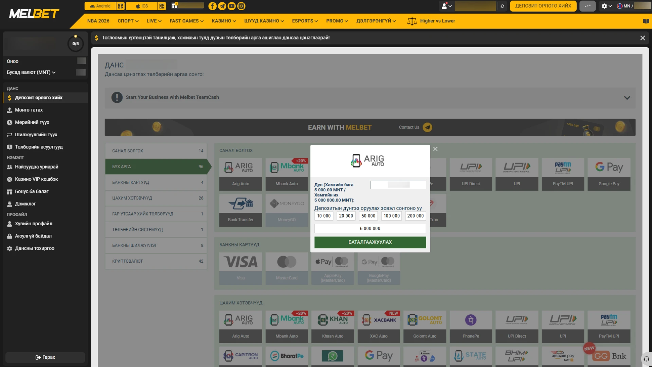Open the YouTube channel icon
The image size is (652, 367).
coord(232,6)
